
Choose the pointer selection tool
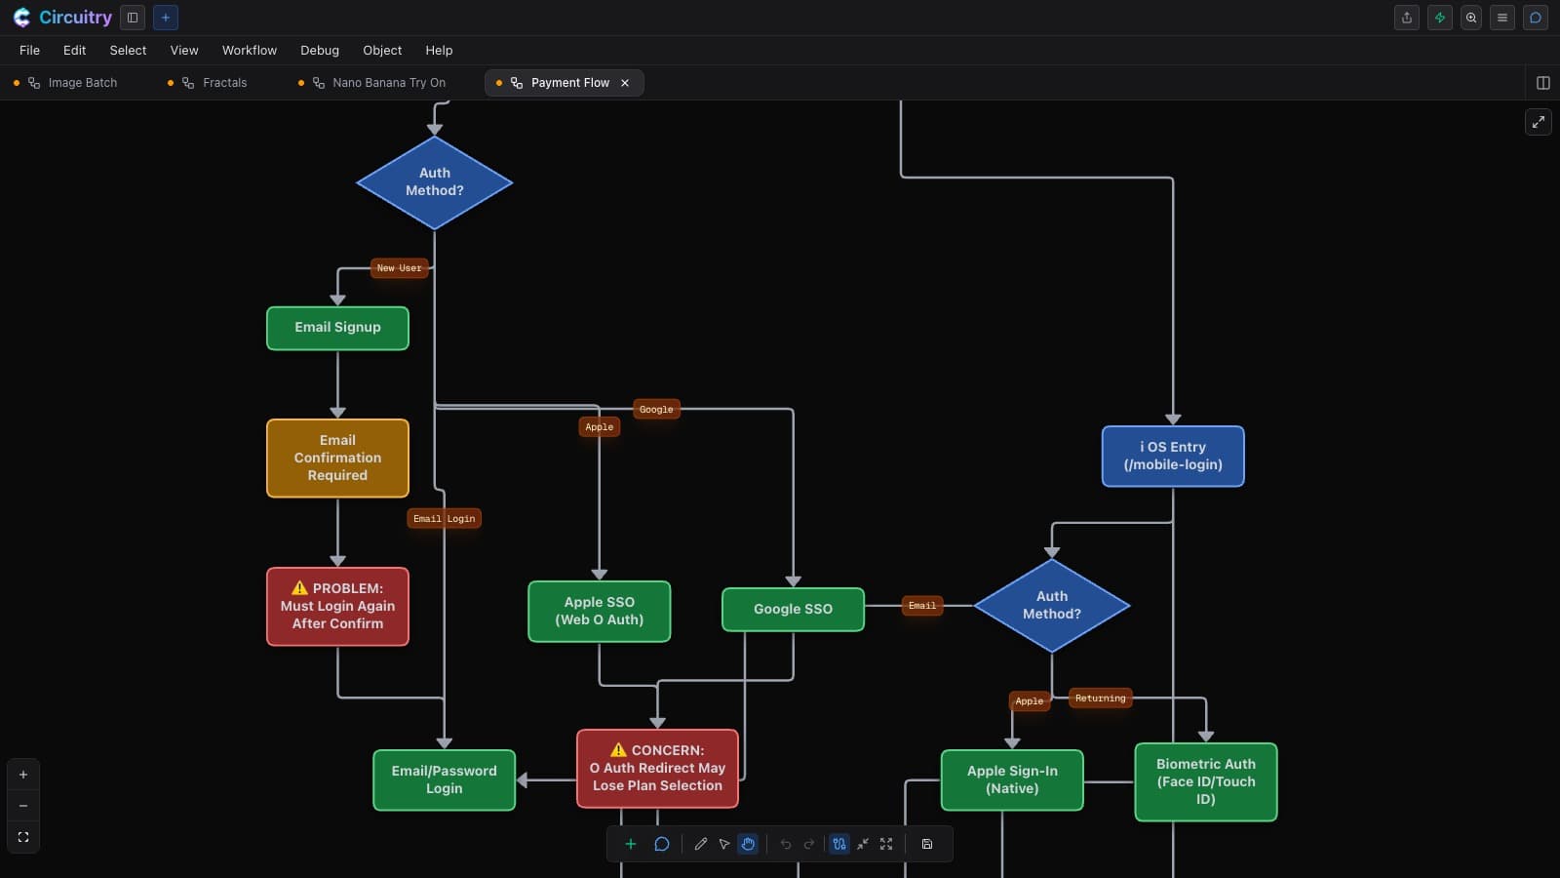(x=724, y=844)
